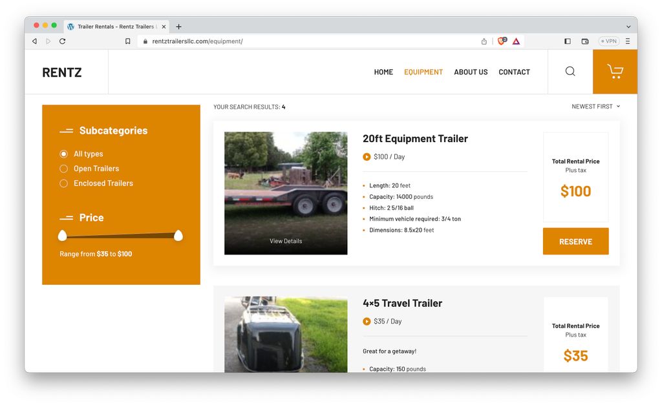Viewport: 662px width, 405px height.
Task: Click the 'Capacity: 14000 pounds' line
Action: [x=401, y=197]
